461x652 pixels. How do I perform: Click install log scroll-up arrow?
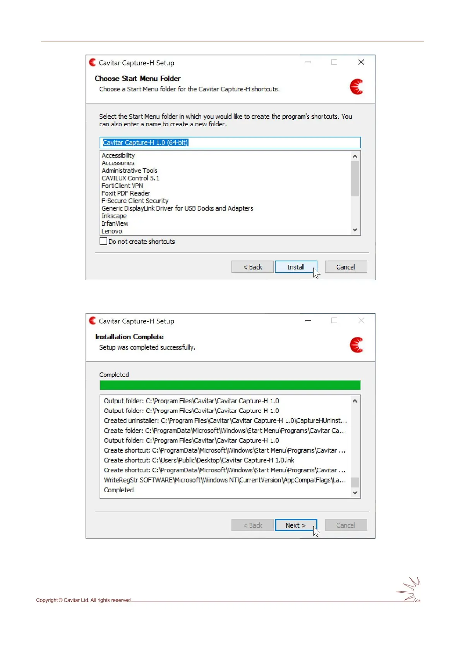tap(355, 401)
